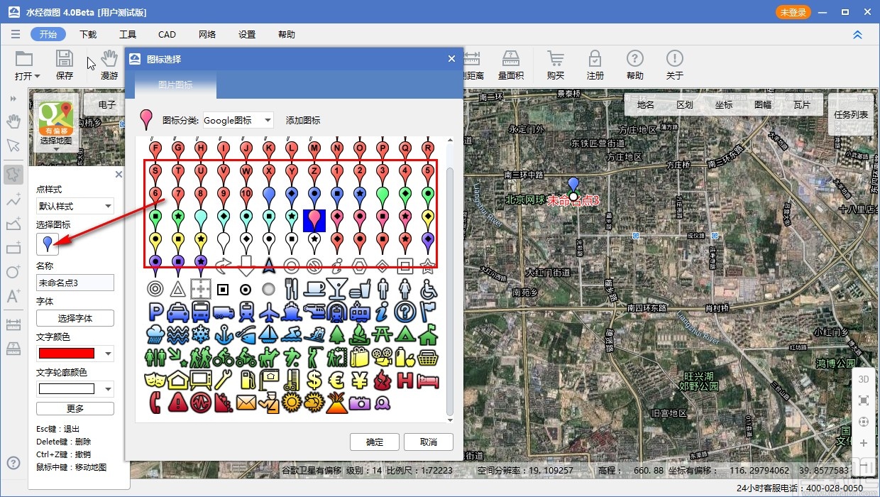Choose the cocktail glass bar icon
Screen dimensions: 880x497
click(337, 289)
